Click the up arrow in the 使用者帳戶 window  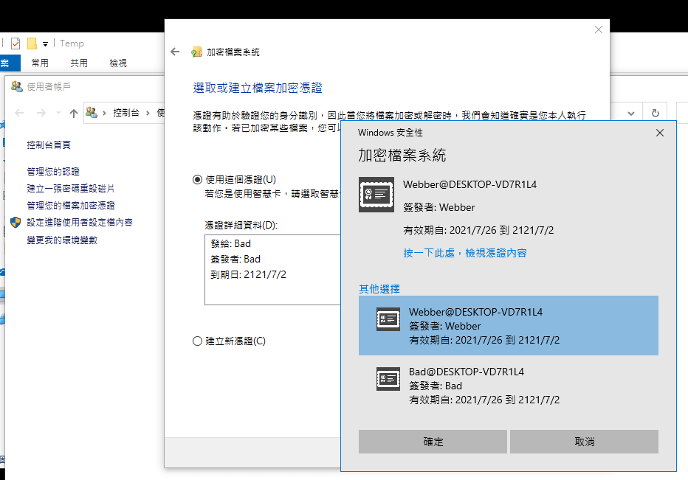(73, 113)
